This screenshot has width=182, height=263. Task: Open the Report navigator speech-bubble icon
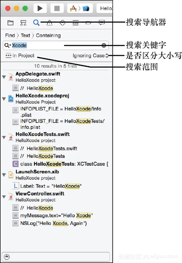point(102,22)
